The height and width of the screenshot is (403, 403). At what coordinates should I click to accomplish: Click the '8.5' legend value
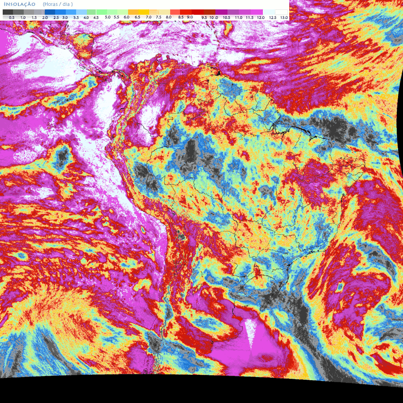pyautogui.click(x=181, y=17)
